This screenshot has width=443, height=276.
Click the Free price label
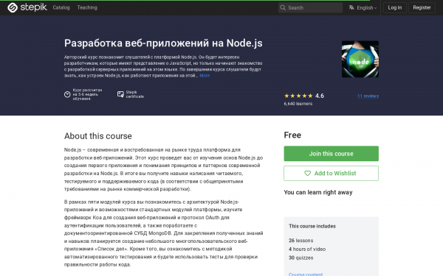[292, 135]
